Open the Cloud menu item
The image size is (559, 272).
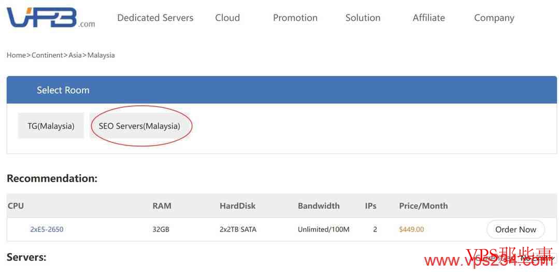click(227, 18)
